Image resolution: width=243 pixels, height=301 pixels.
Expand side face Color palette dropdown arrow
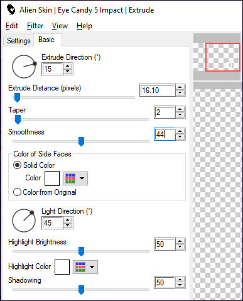point(82,178)
